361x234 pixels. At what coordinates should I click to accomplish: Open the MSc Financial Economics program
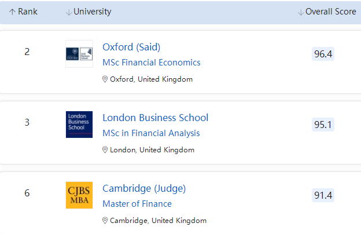[x=152, y=63]
